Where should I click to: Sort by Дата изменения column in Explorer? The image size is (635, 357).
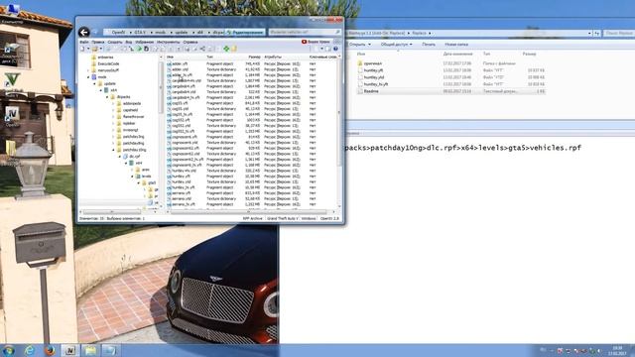pyautogui.click(x=457, y=54)
